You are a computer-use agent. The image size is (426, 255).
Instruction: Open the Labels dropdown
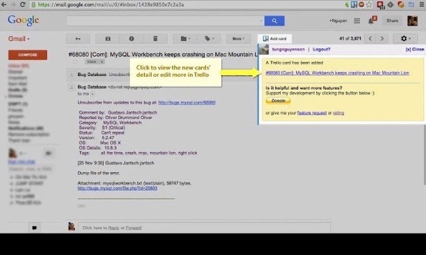coord(209,39)
